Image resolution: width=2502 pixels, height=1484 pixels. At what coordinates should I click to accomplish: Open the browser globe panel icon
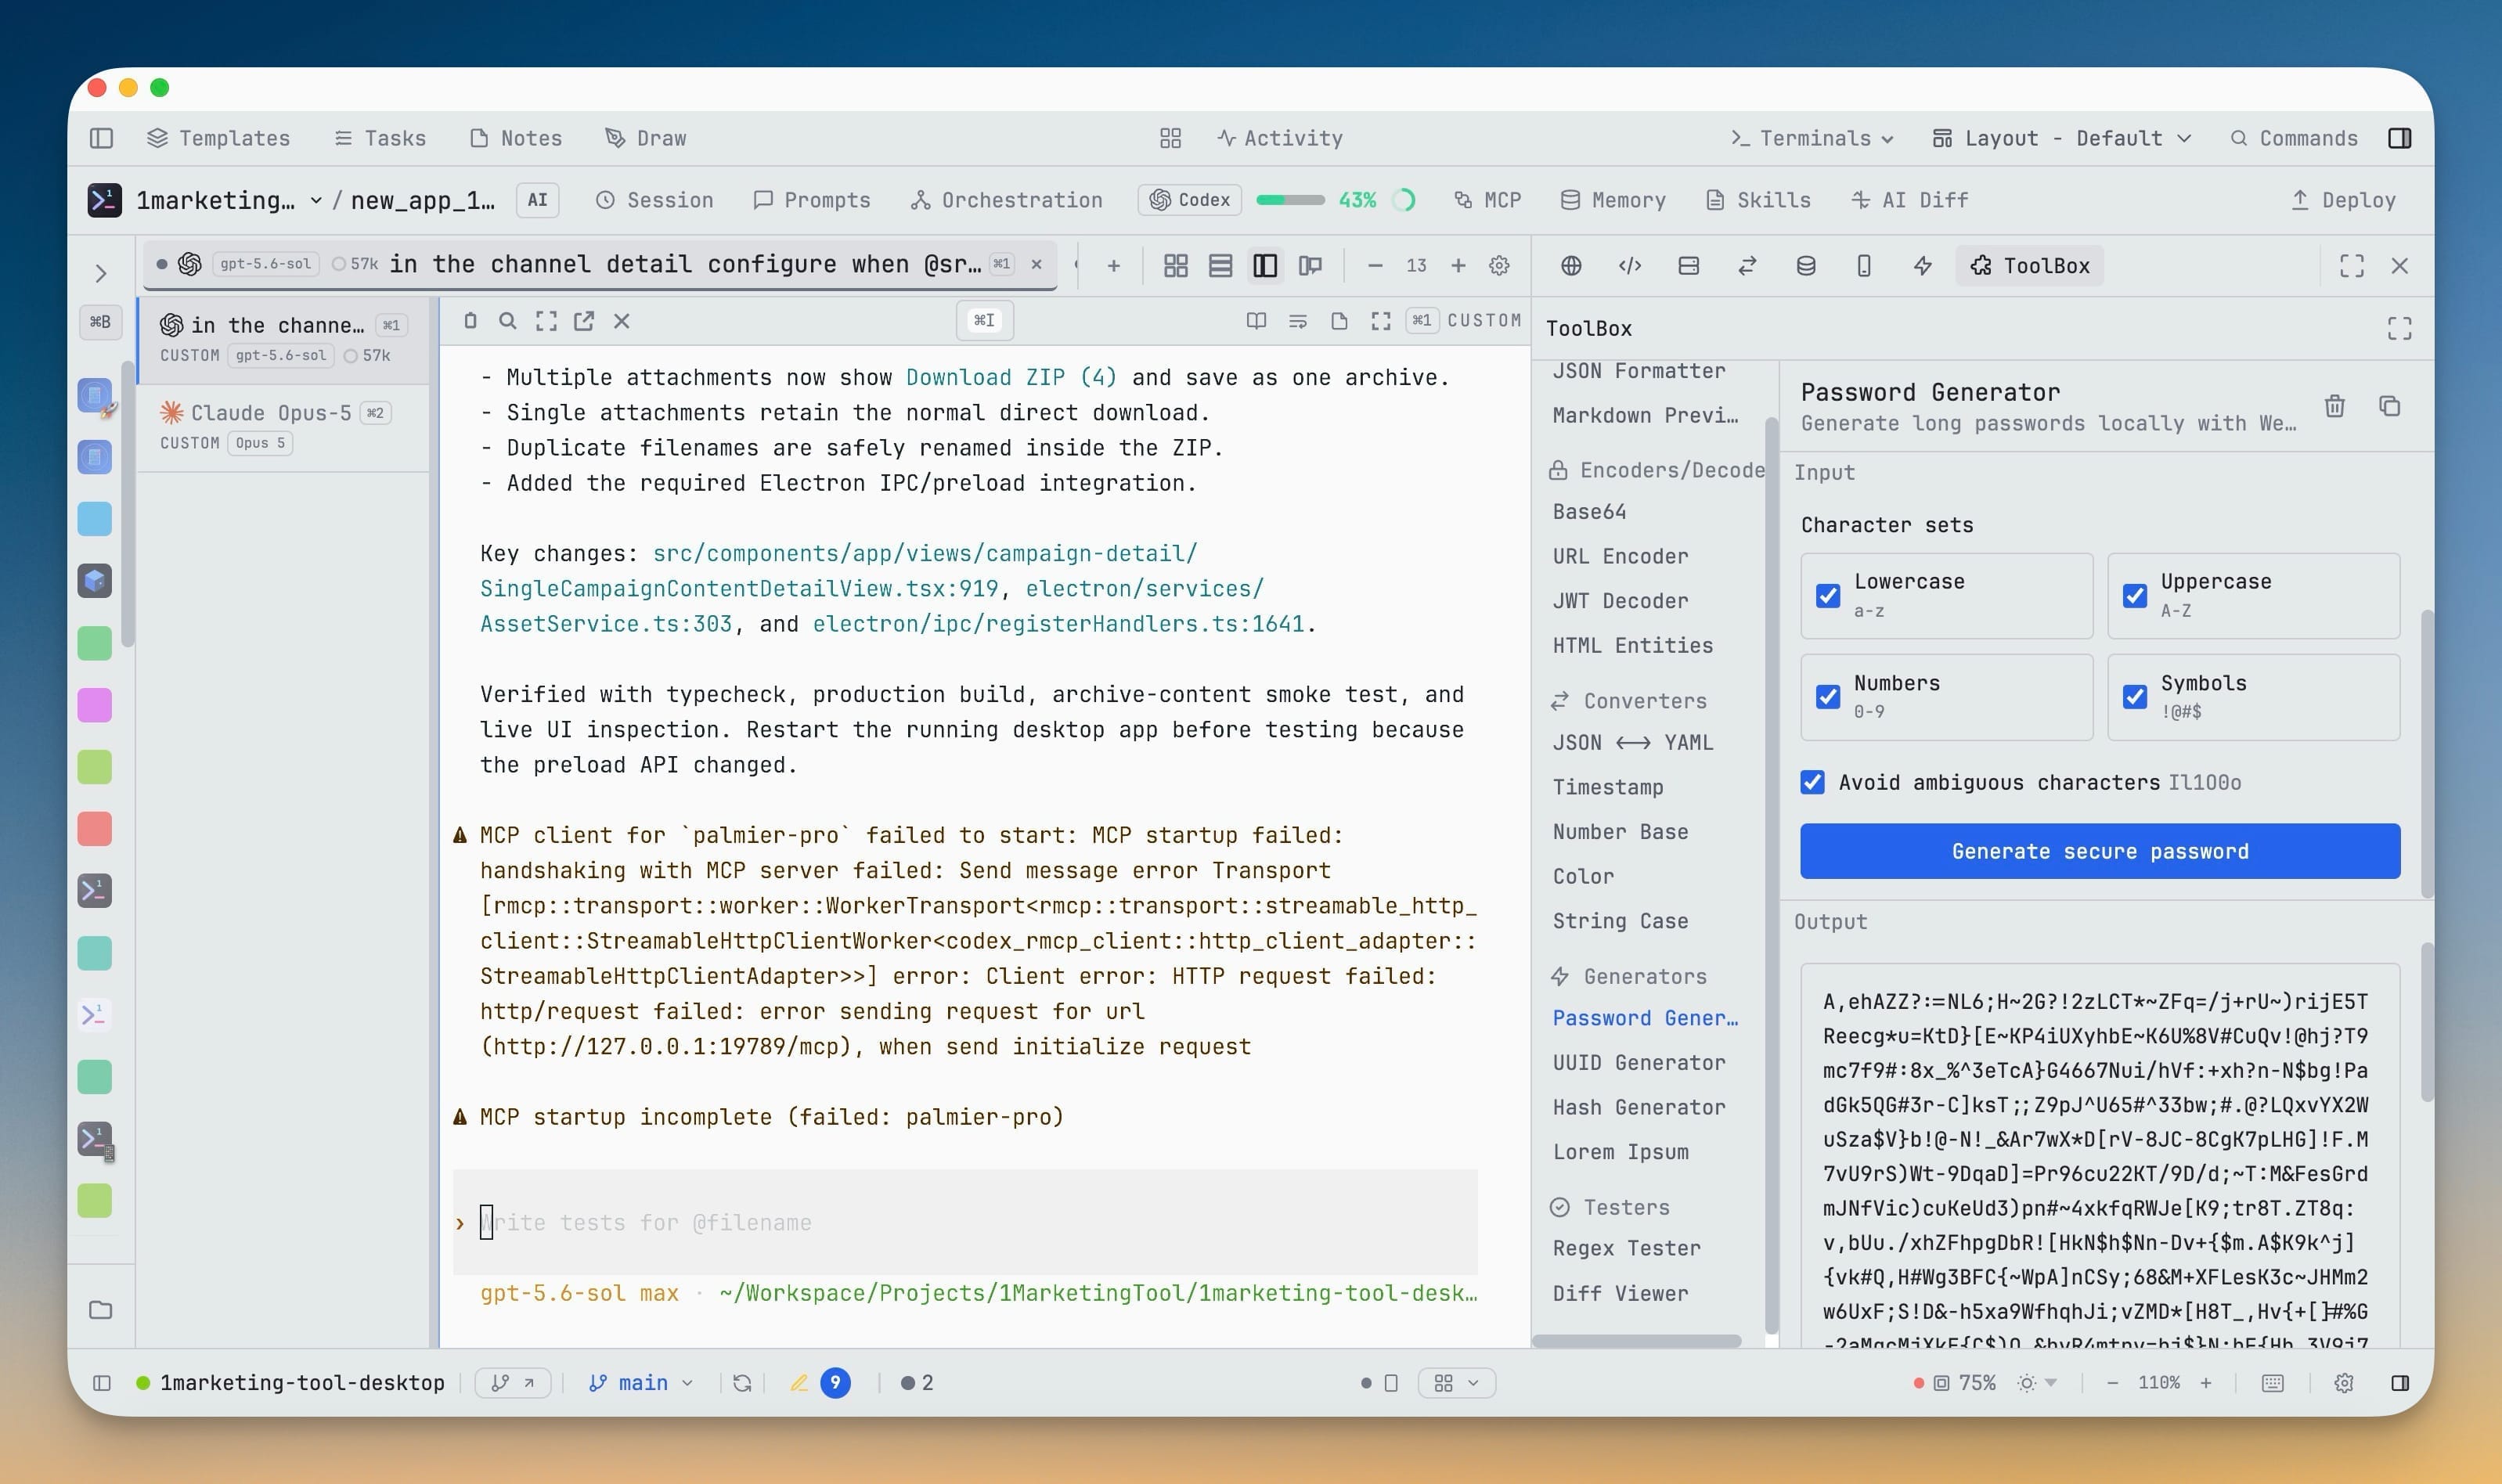[1571, 265]
